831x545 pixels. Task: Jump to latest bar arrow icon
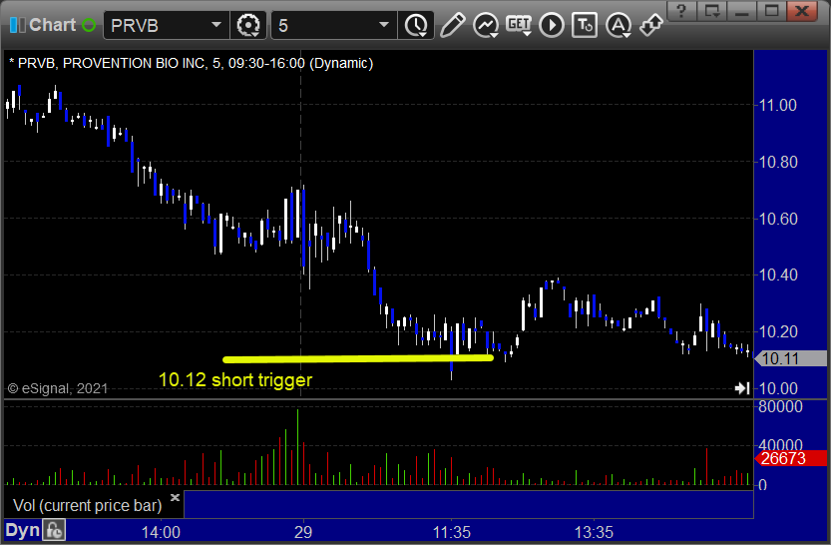coord(742,388)
